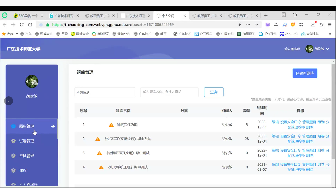Click the sidebar collapse arrow button
Viewport: 336px width, 188px height.
click(x=9, y=101)
